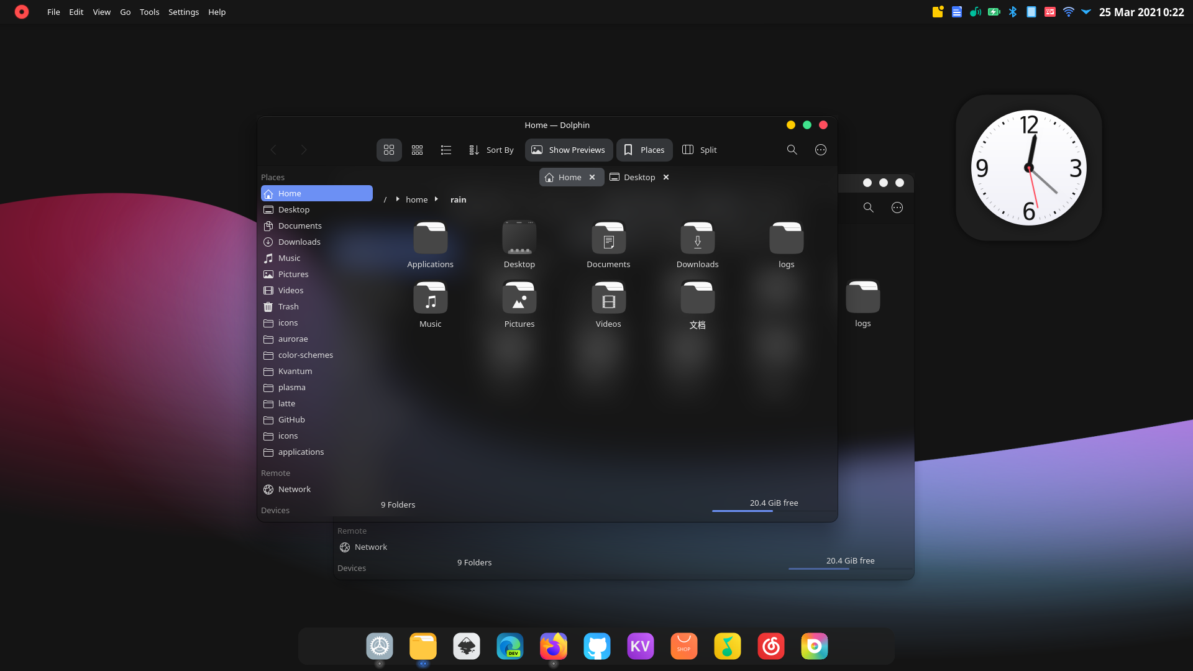The image size is (1193, 671).
Task: Expand breadcrumb arrow before home
Action: tap(397, 199)
